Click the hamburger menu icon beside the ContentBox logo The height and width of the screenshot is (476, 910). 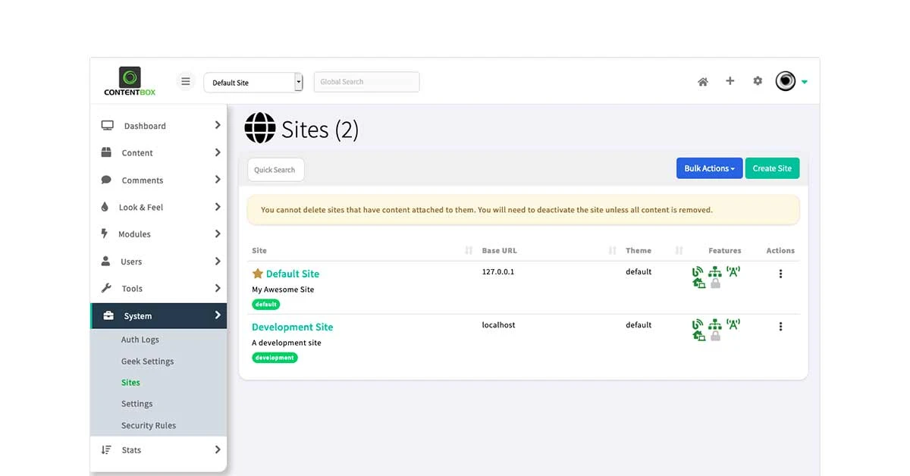click(186, 80)
